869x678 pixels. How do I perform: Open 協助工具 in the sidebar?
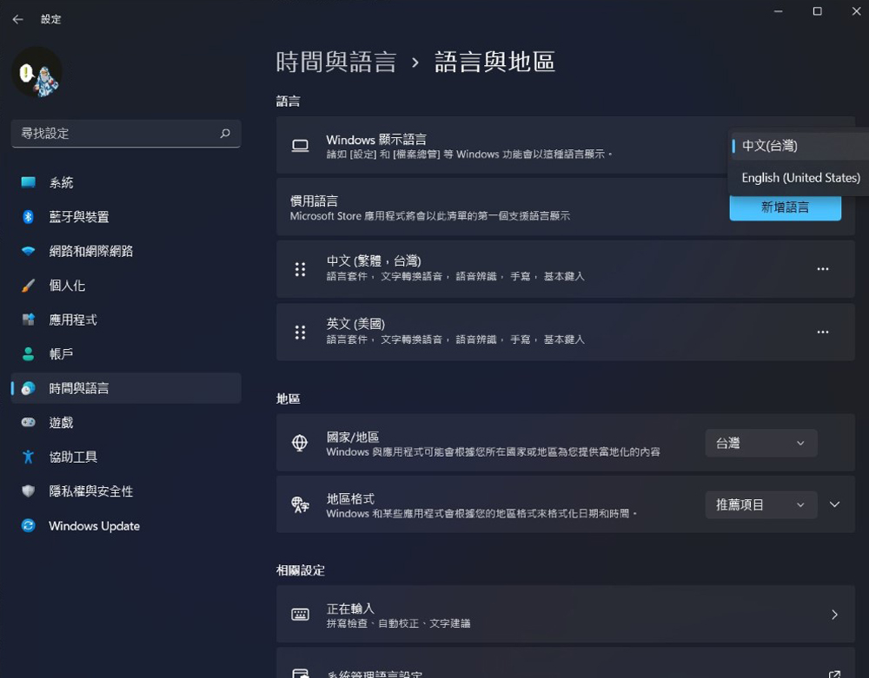click(126, 457)
